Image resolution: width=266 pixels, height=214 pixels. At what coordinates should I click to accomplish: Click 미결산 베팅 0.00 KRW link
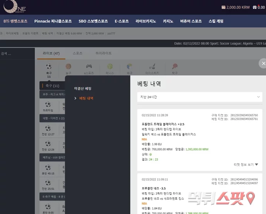(69, 33)
